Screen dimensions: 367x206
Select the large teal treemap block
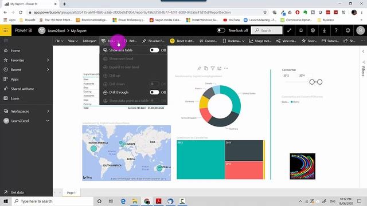pyautogui.click(x=201, y=160)
